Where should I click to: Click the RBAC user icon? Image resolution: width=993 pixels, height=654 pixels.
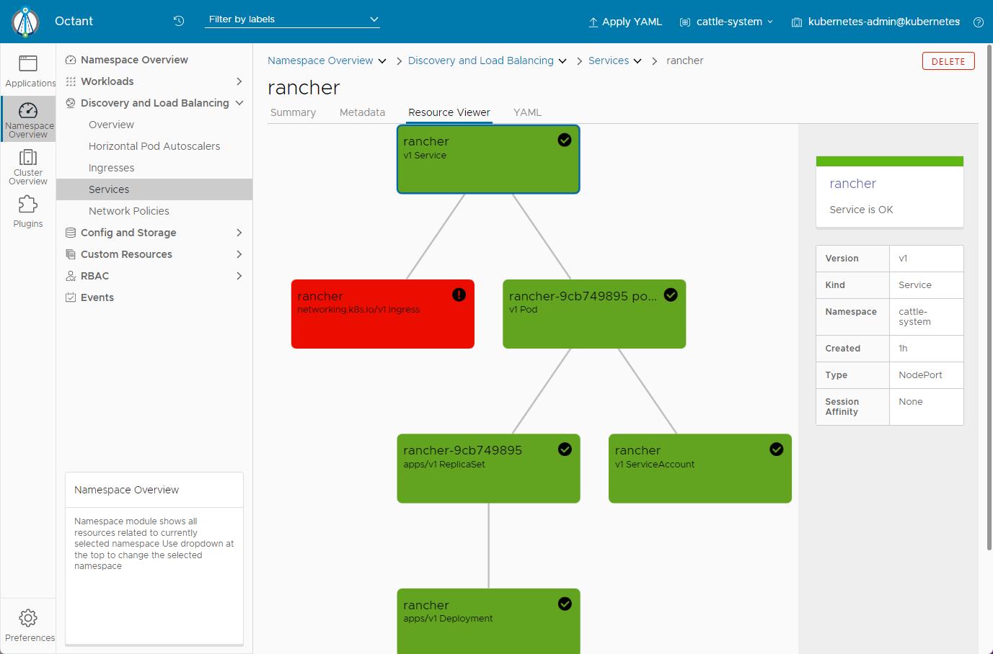point(71,276)
